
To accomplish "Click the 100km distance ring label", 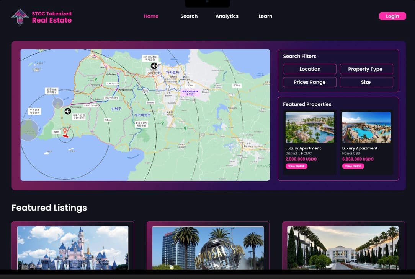I will (x=150, y=102).
